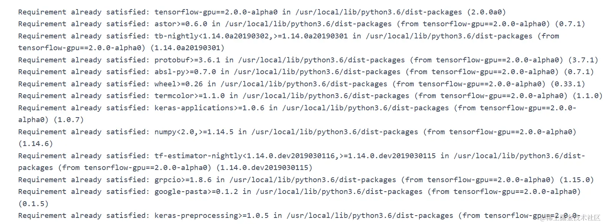This screenshot has width=603, height=224.
Task: Click the keras-preprocessing>=1.0.5 package text
Action: (x=211, y=216)
